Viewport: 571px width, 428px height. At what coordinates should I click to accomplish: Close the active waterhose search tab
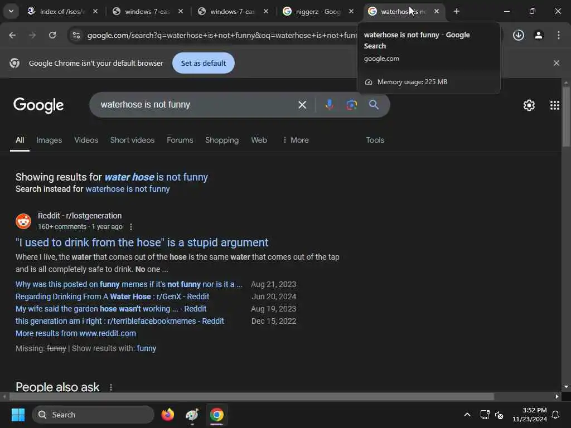coord(436,12)
